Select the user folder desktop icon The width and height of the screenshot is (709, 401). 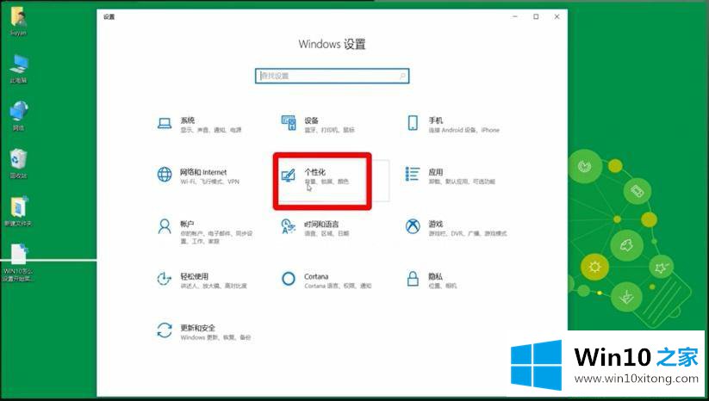tap(19, 18)
